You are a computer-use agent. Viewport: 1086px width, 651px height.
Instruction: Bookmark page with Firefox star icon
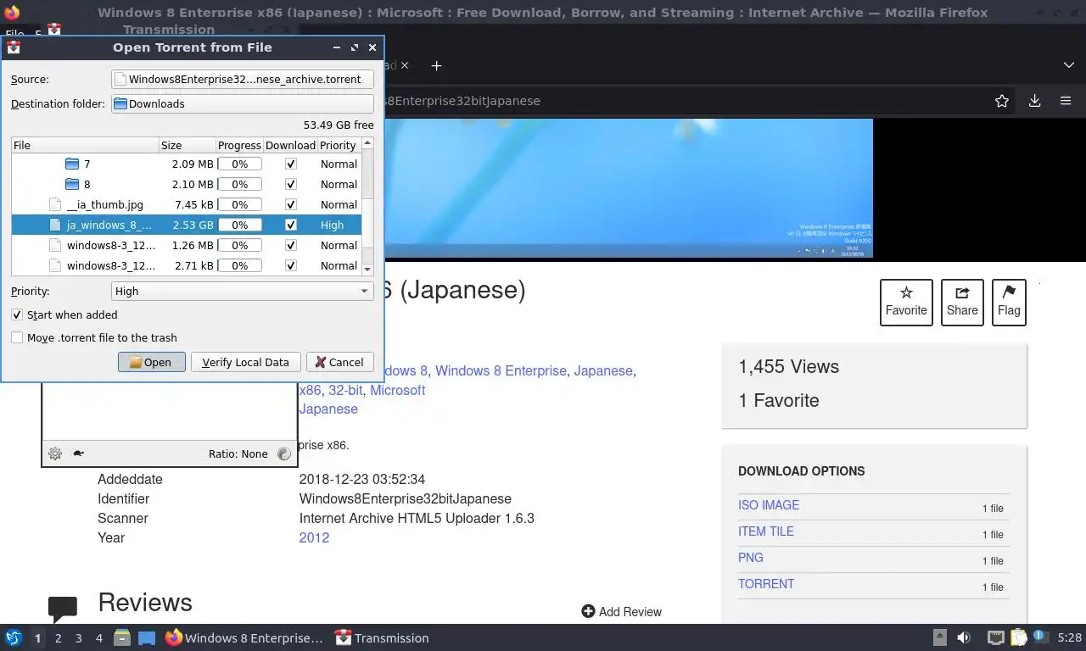1002,101
